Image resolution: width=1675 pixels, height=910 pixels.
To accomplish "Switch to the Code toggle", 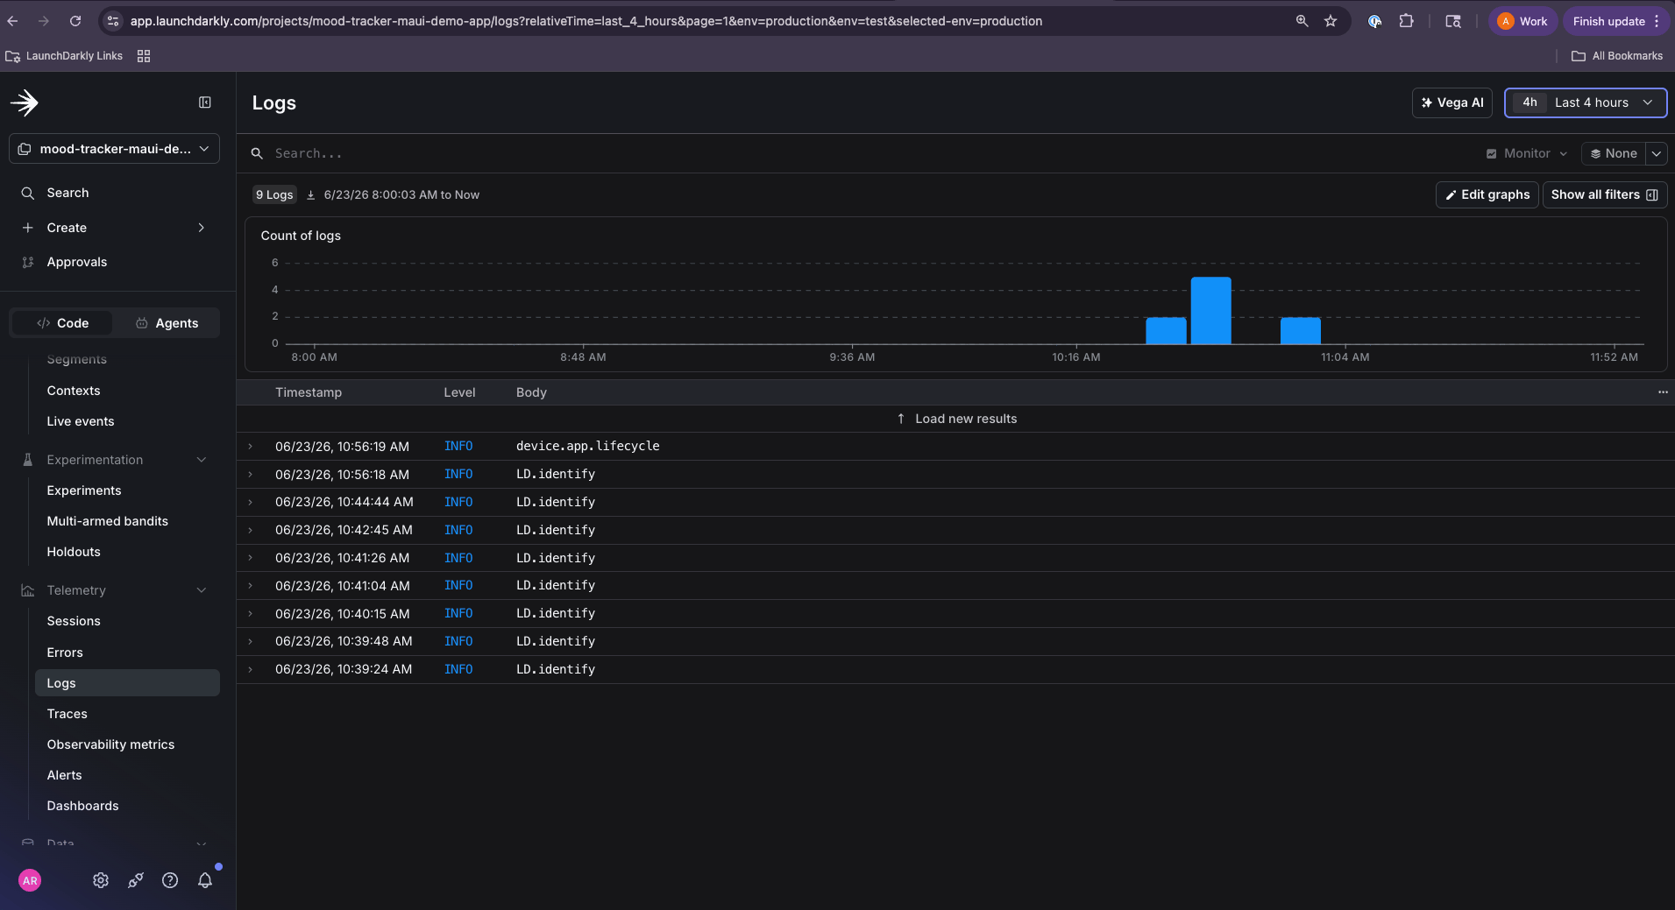I will tap(62, 323).
